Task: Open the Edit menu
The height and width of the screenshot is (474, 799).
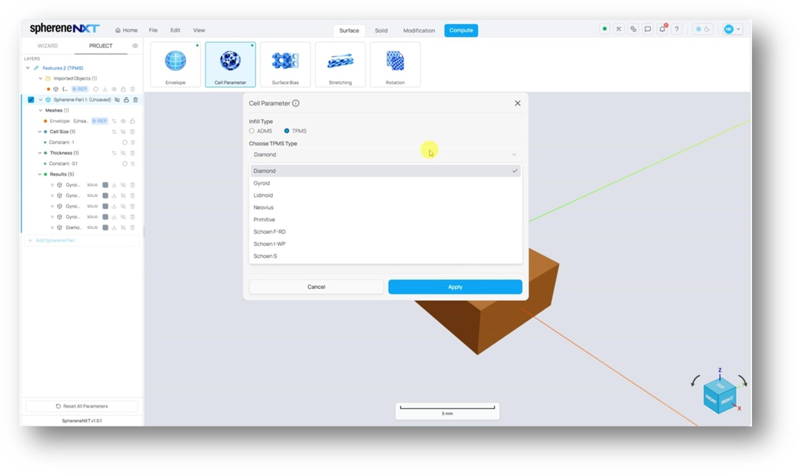Action: tap(175, 31)
